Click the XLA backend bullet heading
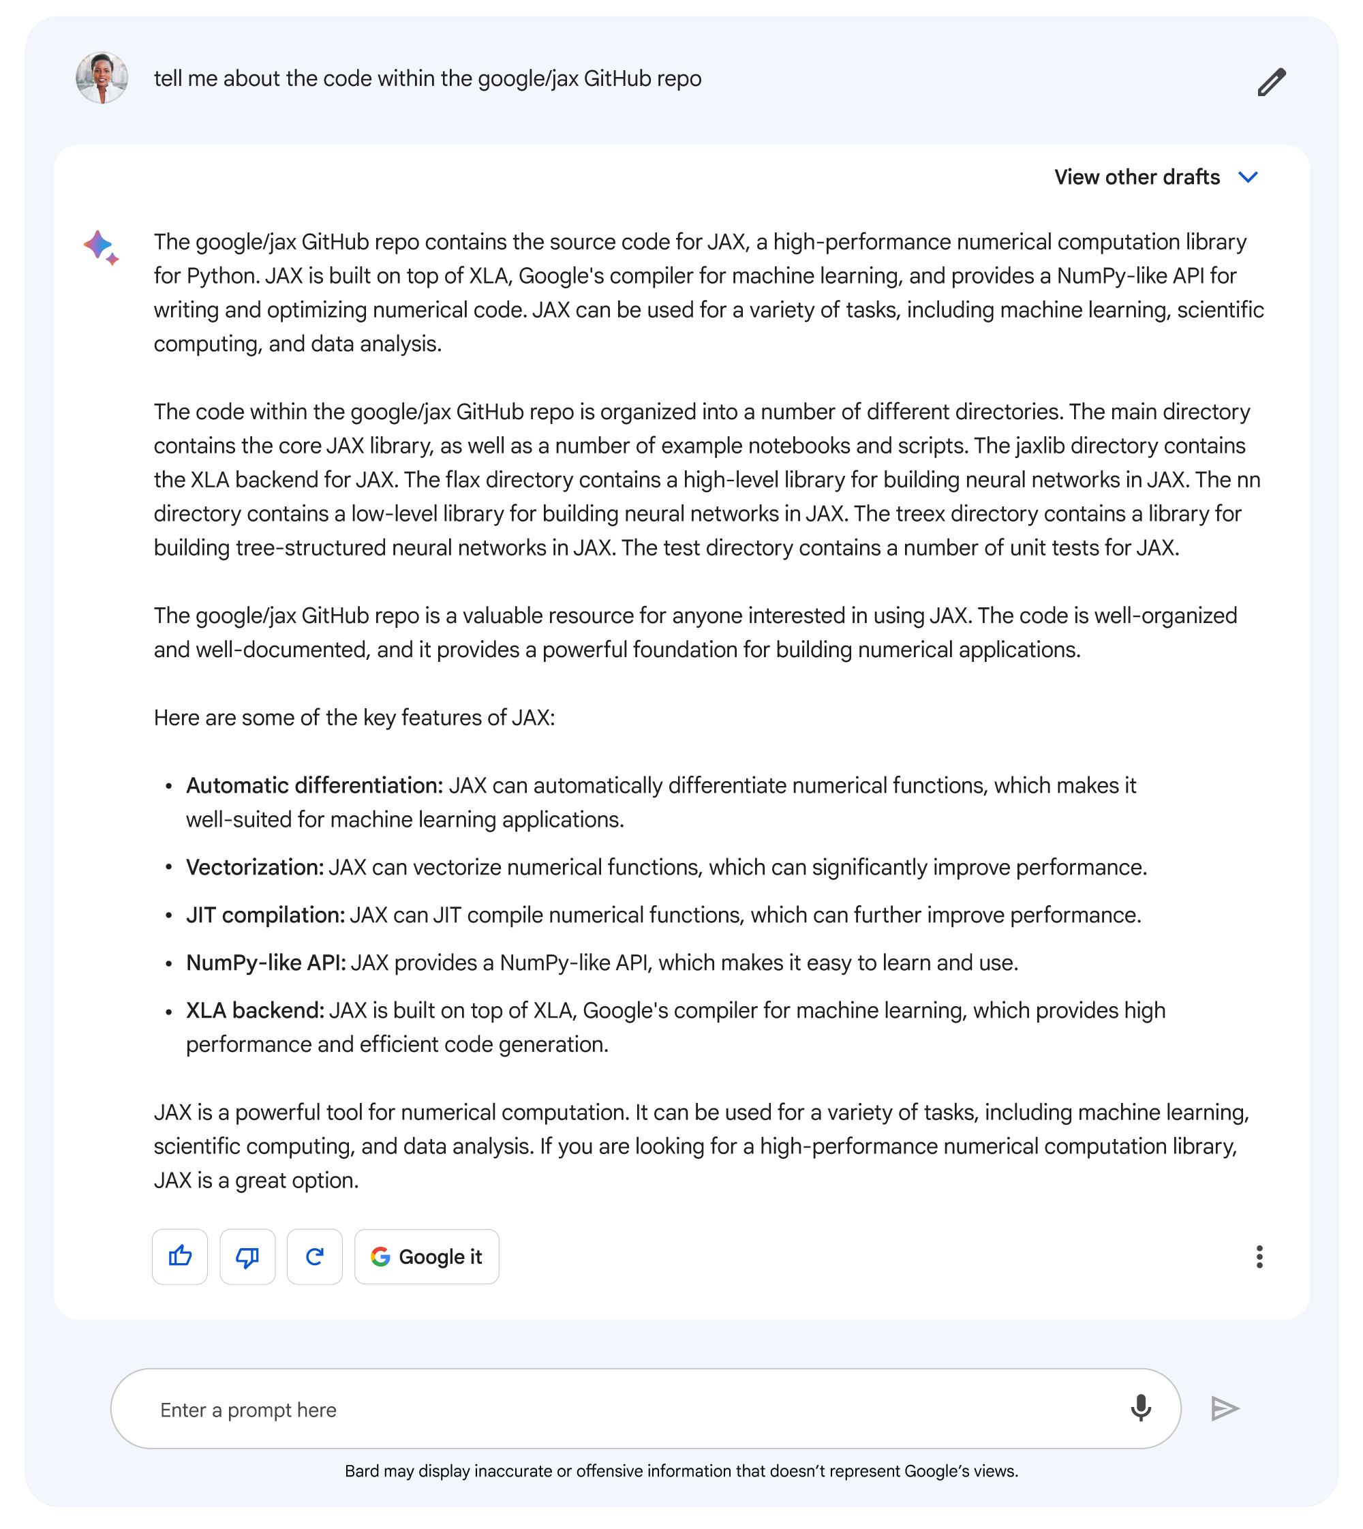 [x=255, y=1010]
